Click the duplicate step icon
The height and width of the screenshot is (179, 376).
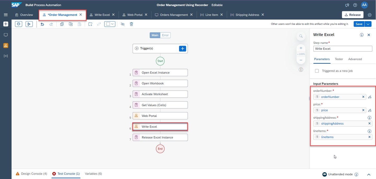(71, 24)
